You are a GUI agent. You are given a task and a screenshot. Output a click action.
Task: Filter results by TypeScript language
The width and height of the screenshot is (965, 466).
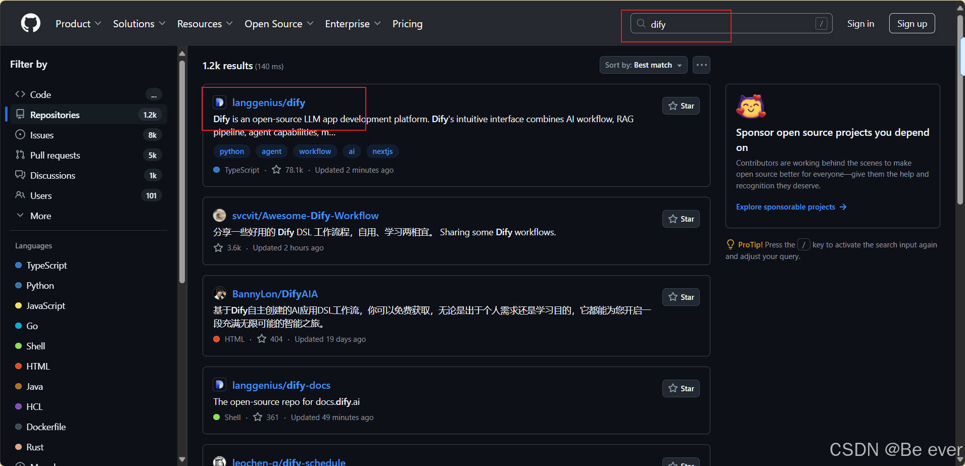click(x=46, y=265)
